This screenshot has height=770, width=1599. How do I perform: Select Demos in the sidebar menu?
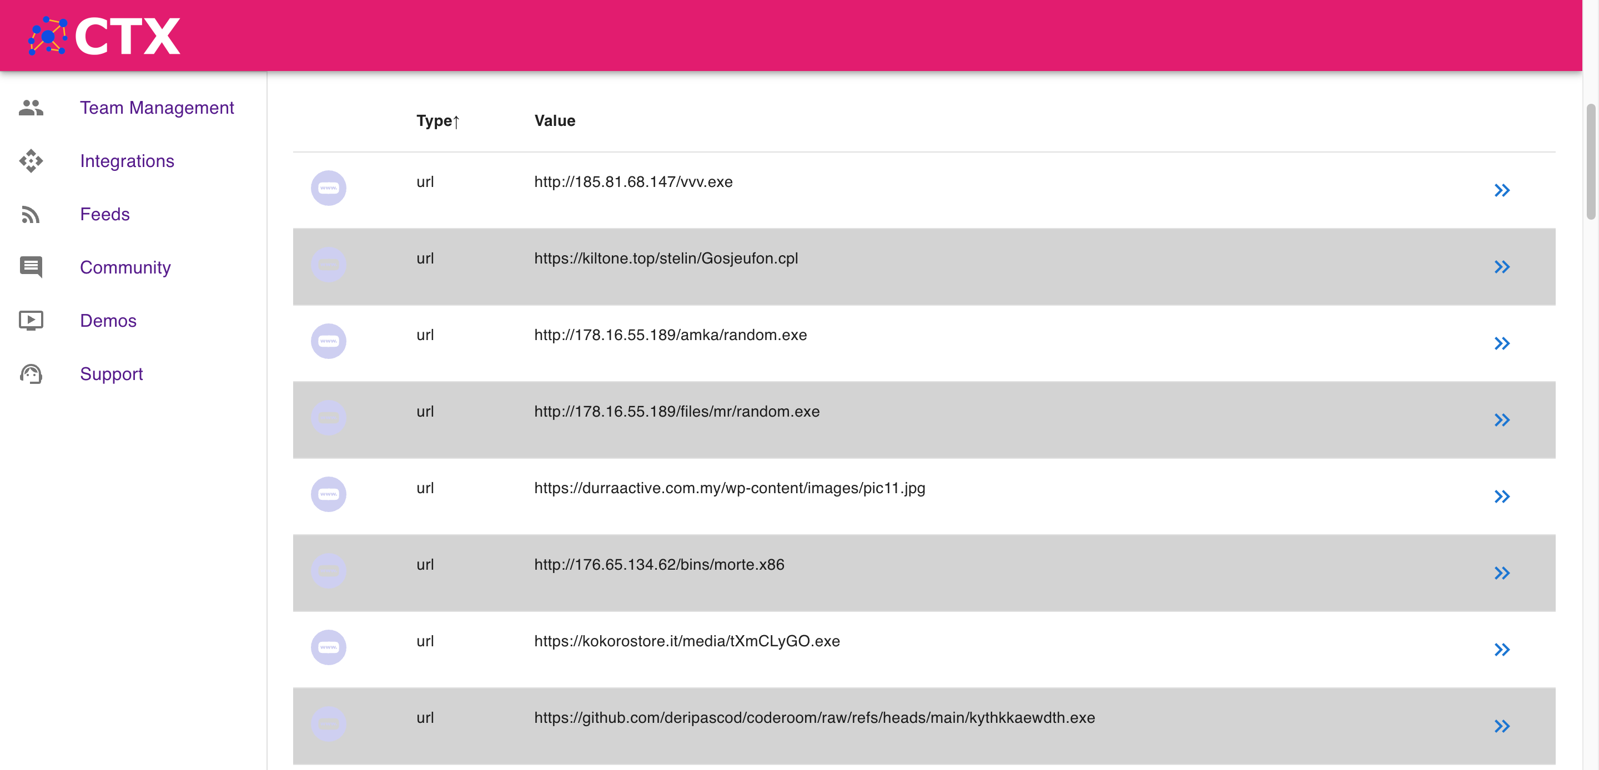(108, 320)
